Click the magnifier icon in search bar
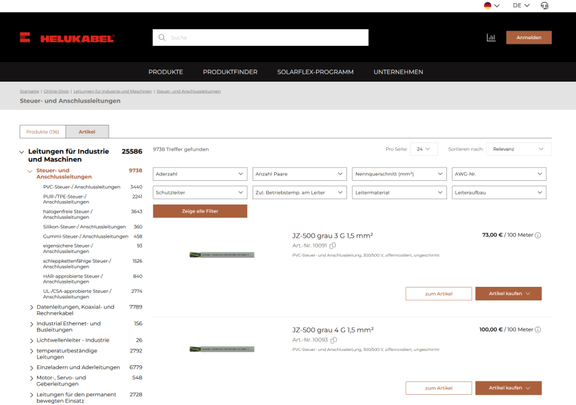 click(x=162, y=38)
